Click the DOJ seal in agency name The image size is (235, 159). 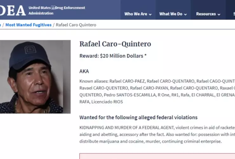pyautogui.click(x=53, y=8)
